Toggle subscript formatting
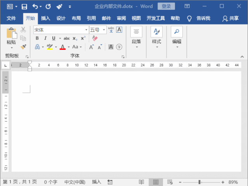The width and height of the screenshot is (248, 186). (x=75, y=38)
